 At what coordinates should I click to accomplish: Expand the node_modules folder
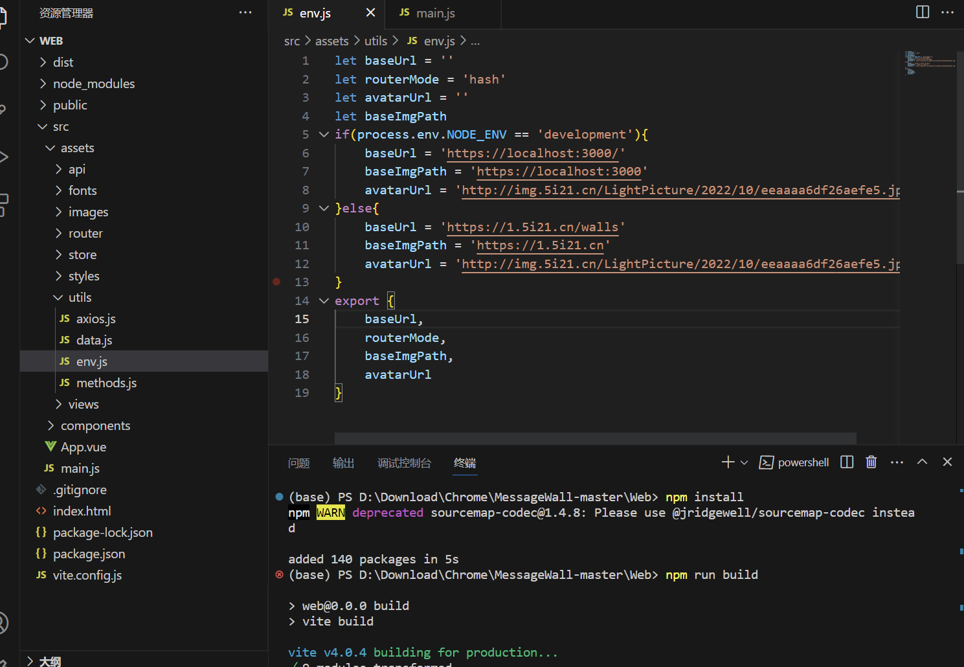tap(43, 84)
